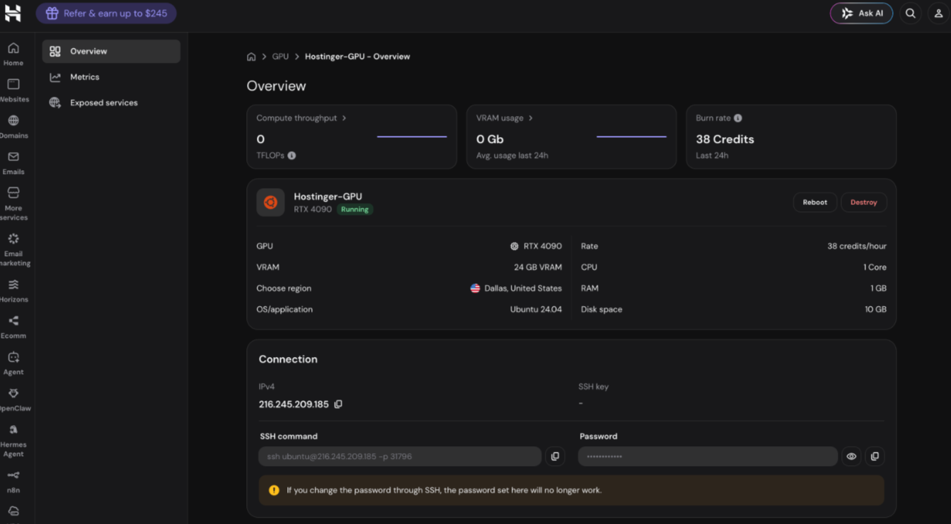
Task: Click the 38 credits/hour rate value
Action: click(857, 246)
